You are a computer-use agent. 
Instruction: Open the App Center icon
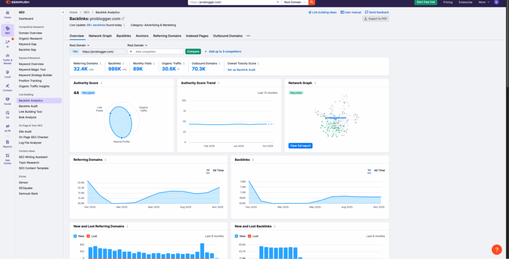(x=7, y=159)
